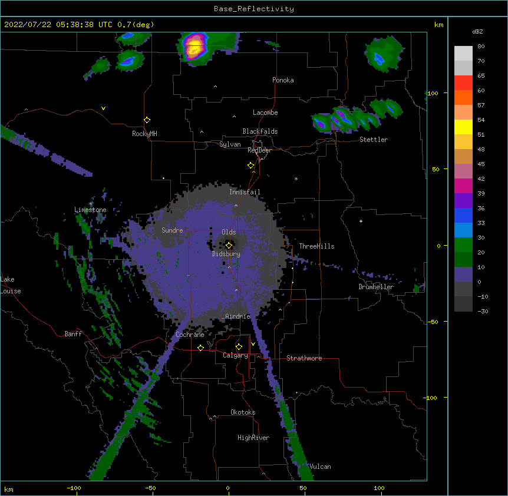Select the slate-purple swatch between 10 and 0 dBZ
508x496 pixels.
[x=463, y=275]
